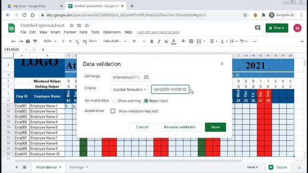Click the Share button
The width and height of the screenshot is (308, 173).
click(x=277, y=28)
